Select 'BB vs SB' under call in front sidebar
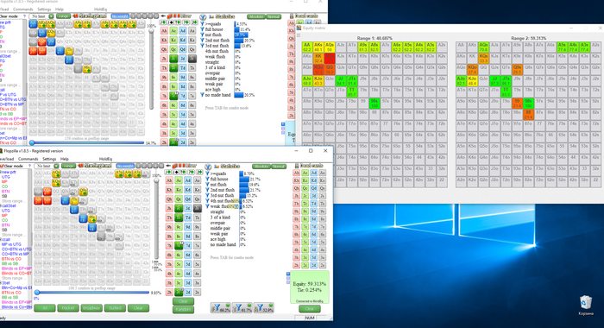This screenshot has width=604, height=328. click(x=9, y=263)
